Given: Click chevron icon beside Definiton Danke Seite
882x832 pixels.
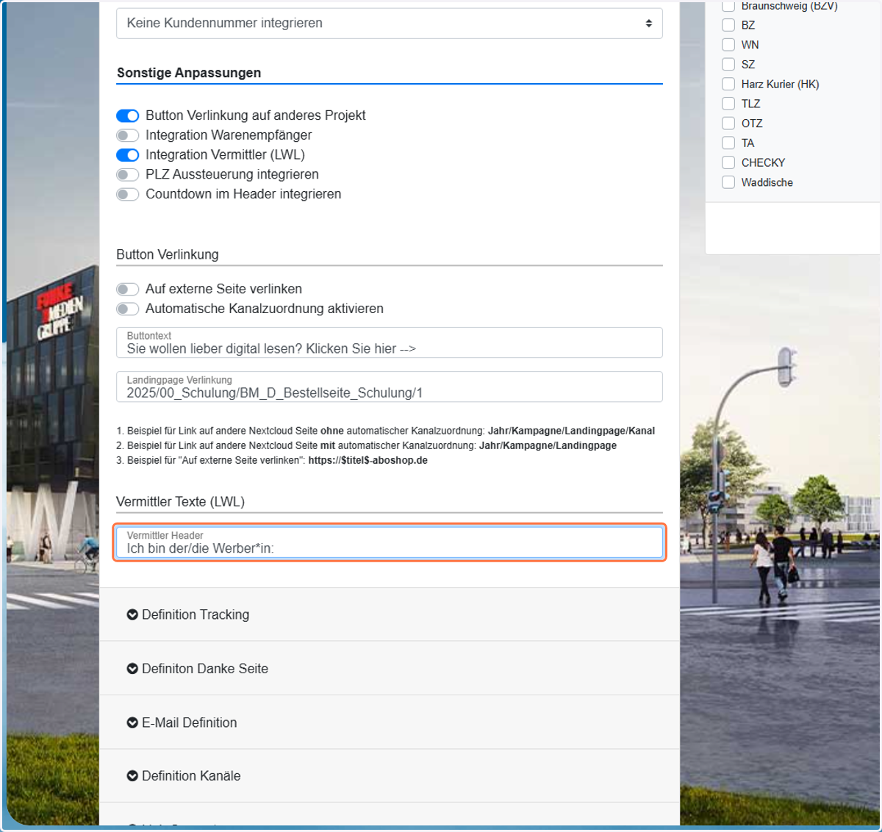Looking at the screenshot, I should tap(132, 669).
